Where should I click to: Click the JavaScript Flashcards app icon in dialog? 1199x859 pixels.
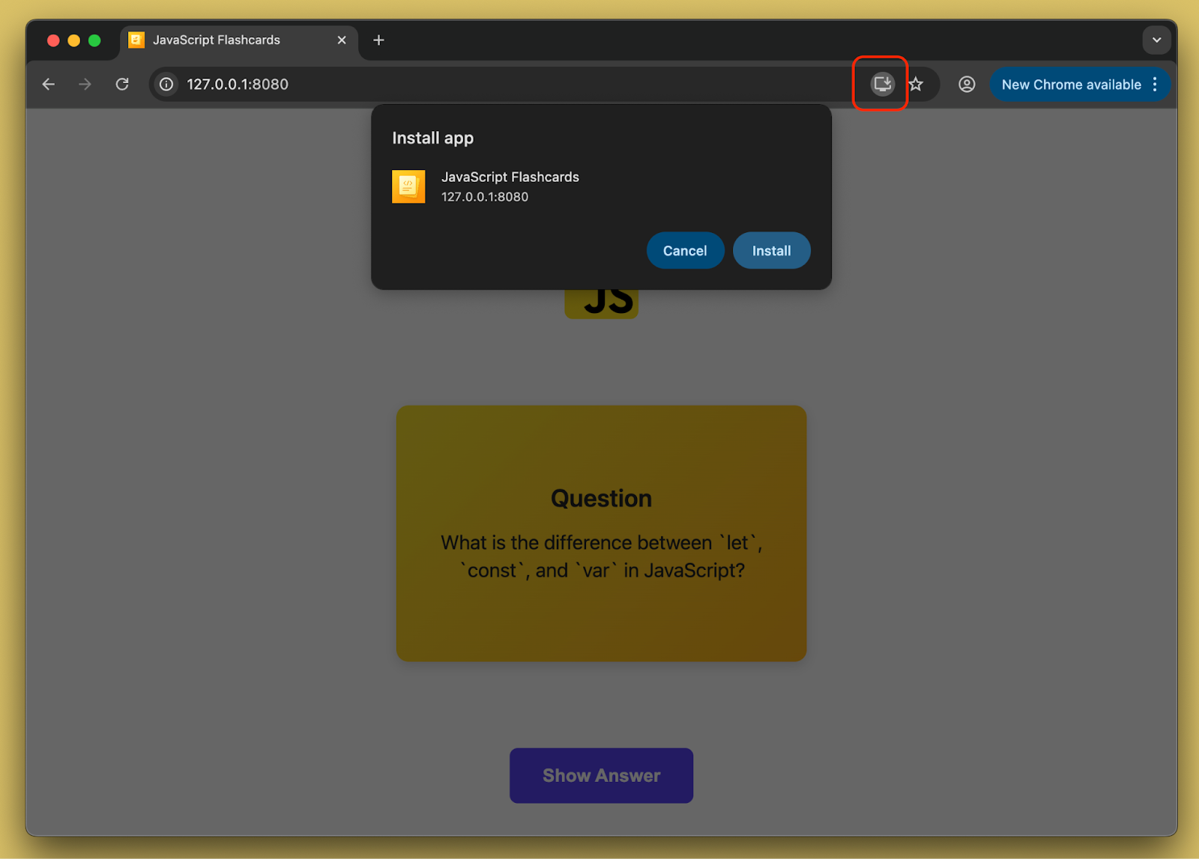click(408, 186)
